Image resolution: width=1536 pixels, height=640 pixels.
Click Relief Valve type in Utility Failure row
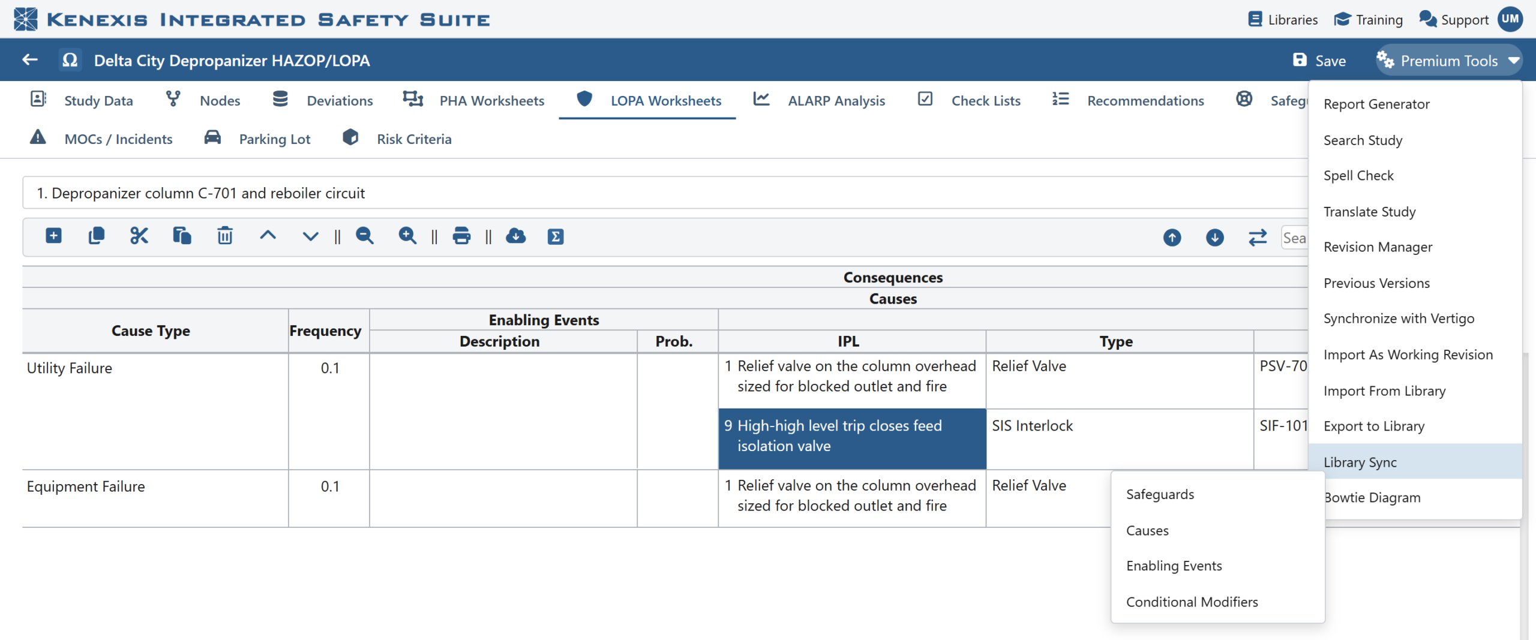[1120, 381]
